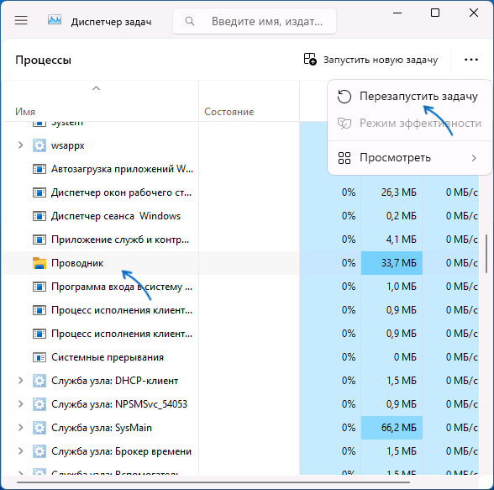This screenshot has width=494, height=490.
Task: Click the second Процесс исполнения клиент... icon
Action: coord(39,334)
